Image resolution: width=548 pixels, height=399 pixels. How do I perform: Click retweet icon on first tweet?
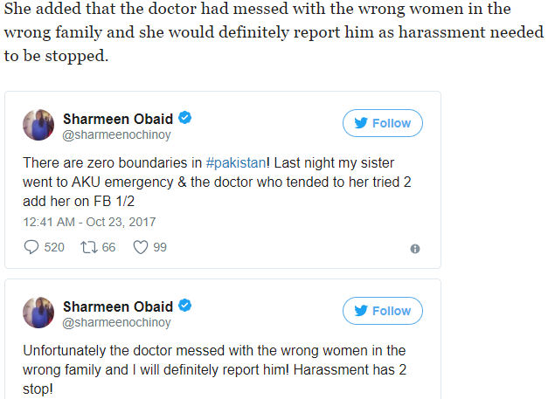(x=89, y=247)
